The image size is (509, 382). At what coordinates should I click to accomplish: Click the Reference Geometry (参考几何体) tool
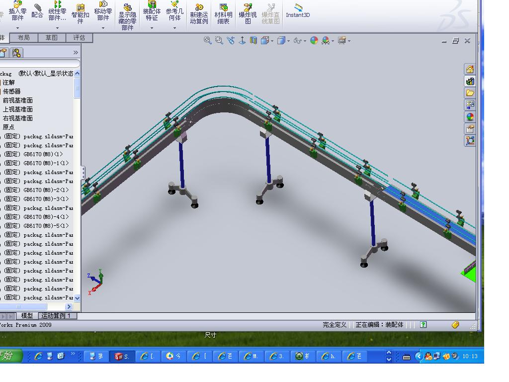click(x=174, y=11)
